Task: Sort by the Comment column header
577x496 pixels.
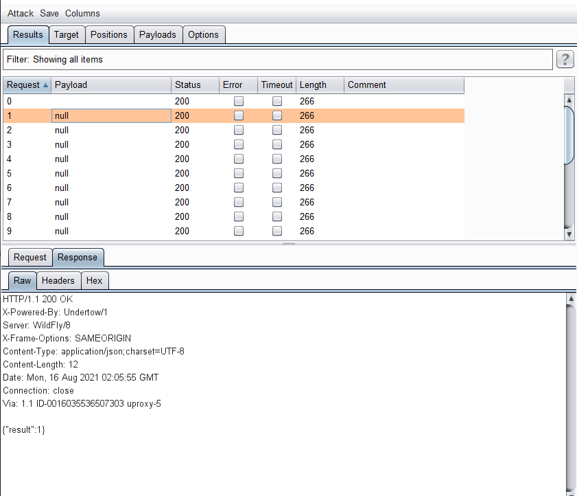Action: pos(403,85)
